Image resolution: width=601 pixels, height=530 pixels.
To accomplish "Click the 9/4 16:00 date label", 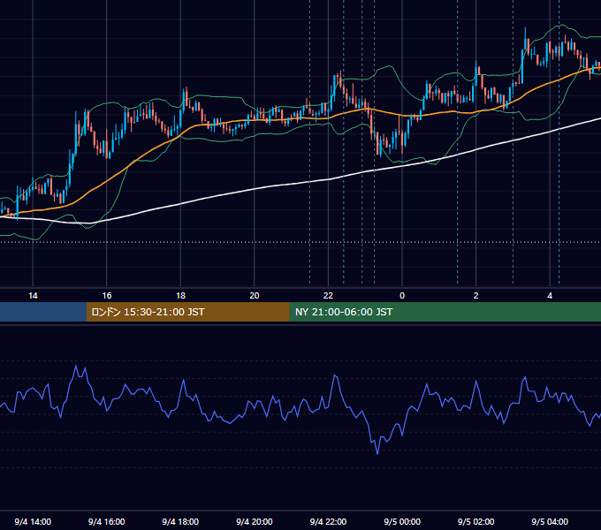I will [107, 521].
